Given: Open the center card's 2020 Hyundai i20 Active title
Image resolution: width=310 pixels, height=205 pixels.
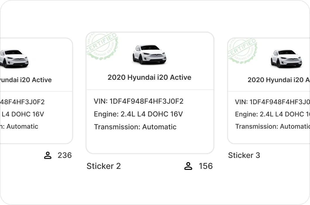Looking at the screenshot, I should [149, 77].
